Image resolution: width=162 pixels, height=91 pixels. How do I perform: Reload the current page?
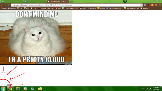tap(9, 5)
